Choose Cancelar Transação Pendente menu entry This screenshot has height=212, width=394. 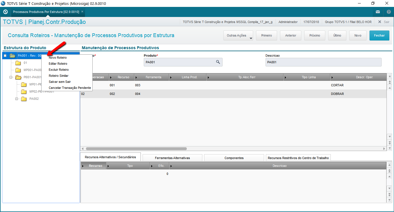[x=70, y=88]
